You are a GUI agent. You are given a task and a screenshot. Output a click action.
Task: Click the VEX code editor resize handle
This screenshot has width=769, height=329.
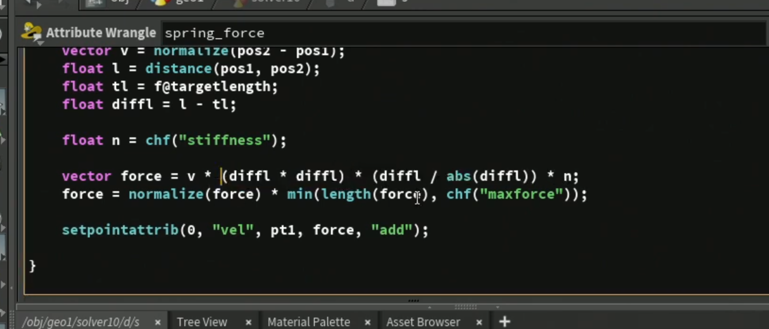click(414, 300)
